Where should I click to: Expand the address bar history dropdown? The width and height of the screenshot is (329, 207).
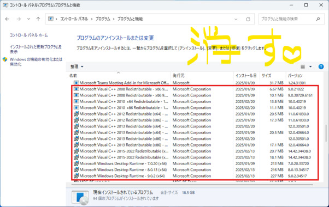[236, 19]
